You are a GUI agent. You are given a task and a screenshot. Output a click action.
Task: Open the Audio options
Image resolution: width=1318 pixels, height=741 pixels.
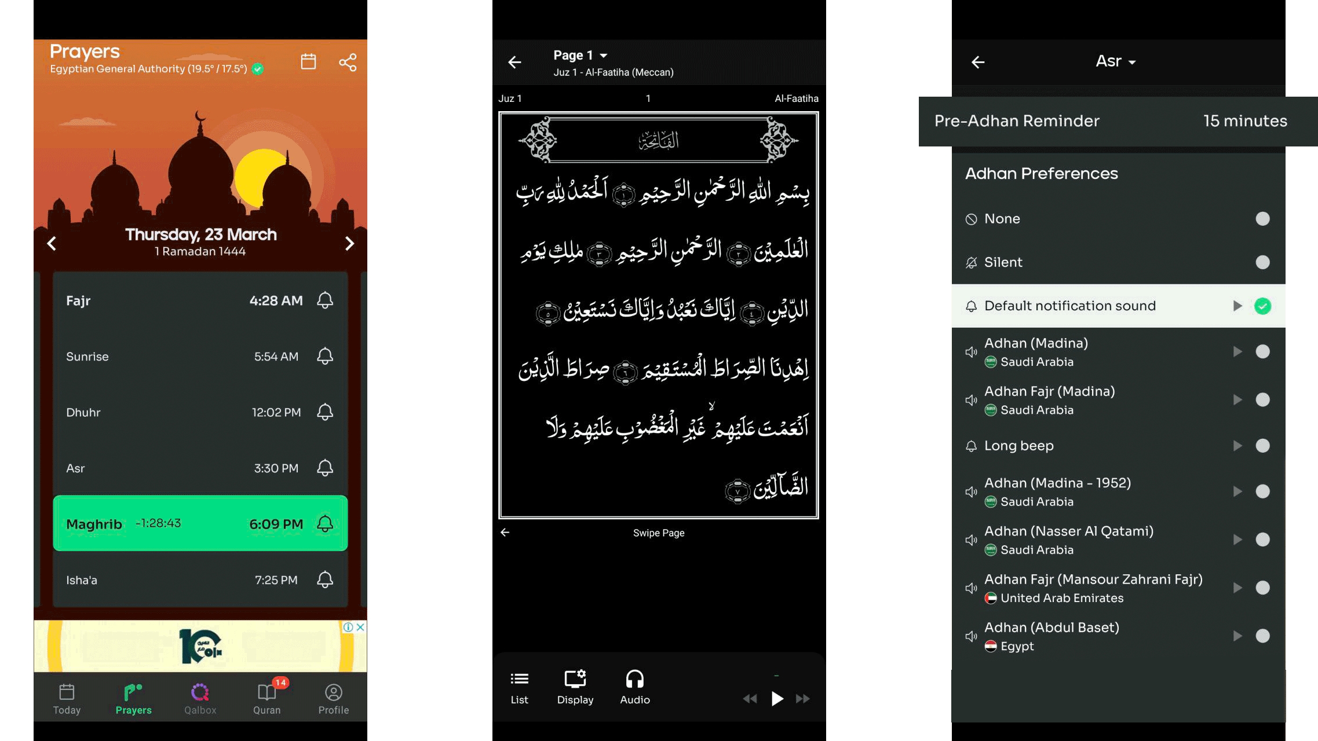[635, 688]
